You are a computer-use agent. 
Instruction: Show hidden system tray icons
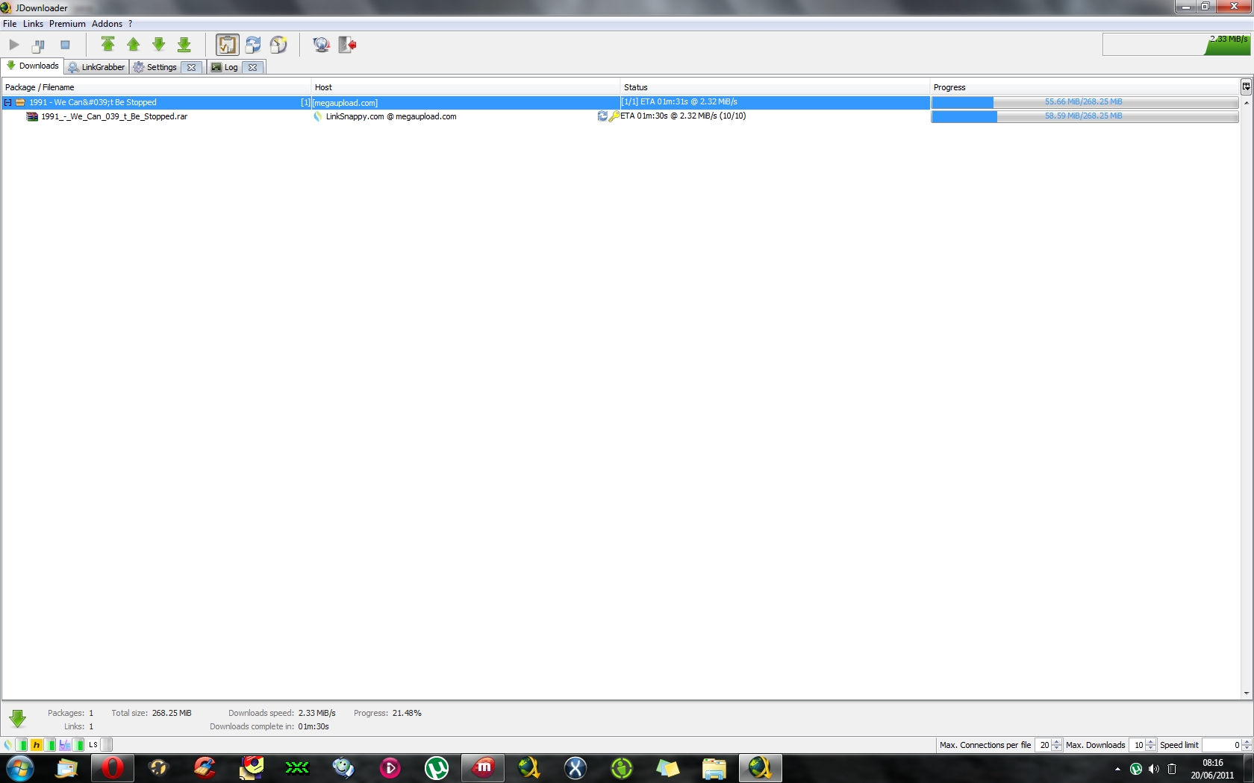point(1117,769)
